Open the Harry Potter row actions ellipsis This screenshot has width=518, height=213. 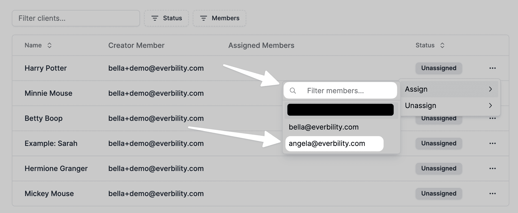pos(492,68)
